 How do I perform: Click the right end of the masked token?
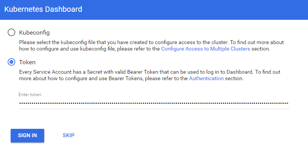[288, 103]
